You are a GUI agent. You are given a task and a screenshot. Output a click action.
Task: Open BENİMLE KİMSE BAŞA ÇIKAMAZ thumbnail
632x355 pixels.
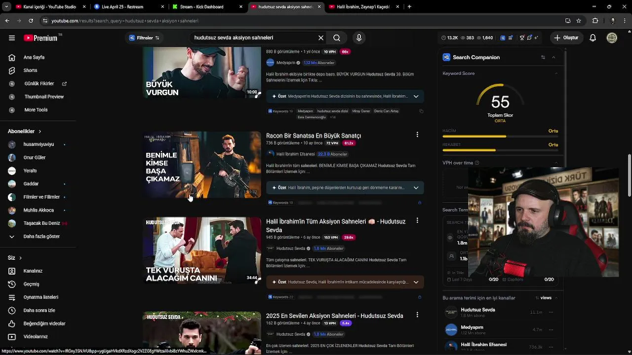coord(202,165)
